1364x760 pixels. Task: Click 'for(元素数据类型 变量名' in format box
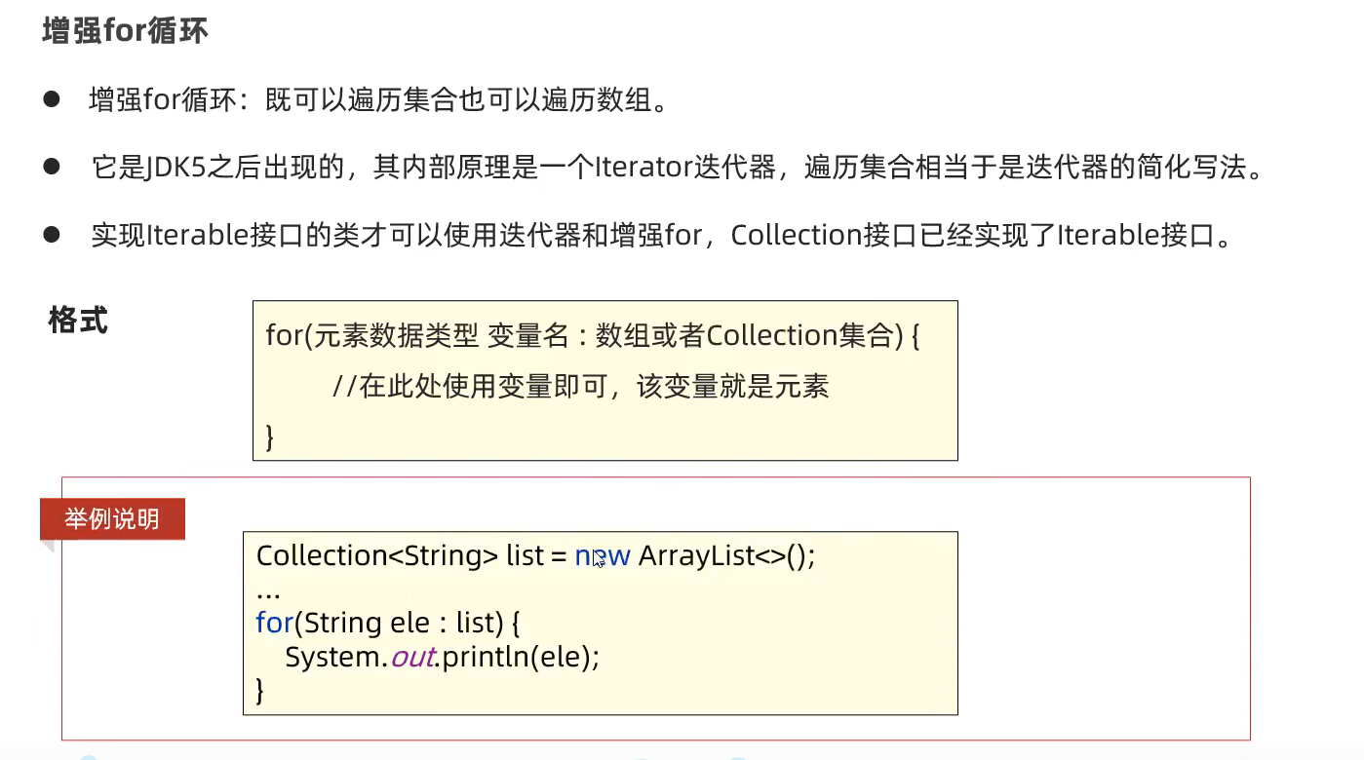click(x=417, y=336)
